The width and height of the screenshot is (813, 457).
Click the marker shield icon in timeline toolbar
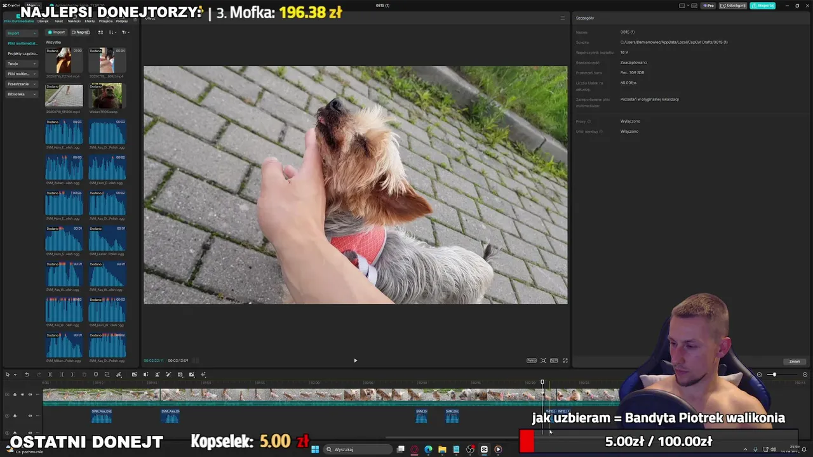[96, 374]
